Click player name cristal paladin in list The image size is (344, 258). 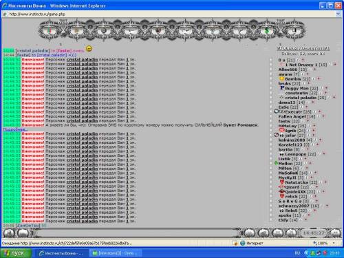tap(301, 98)
